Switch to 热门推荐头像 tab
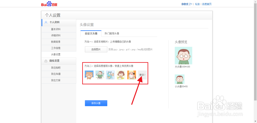The height and width of the screenshot is (123, 257). tap(112, 33)
